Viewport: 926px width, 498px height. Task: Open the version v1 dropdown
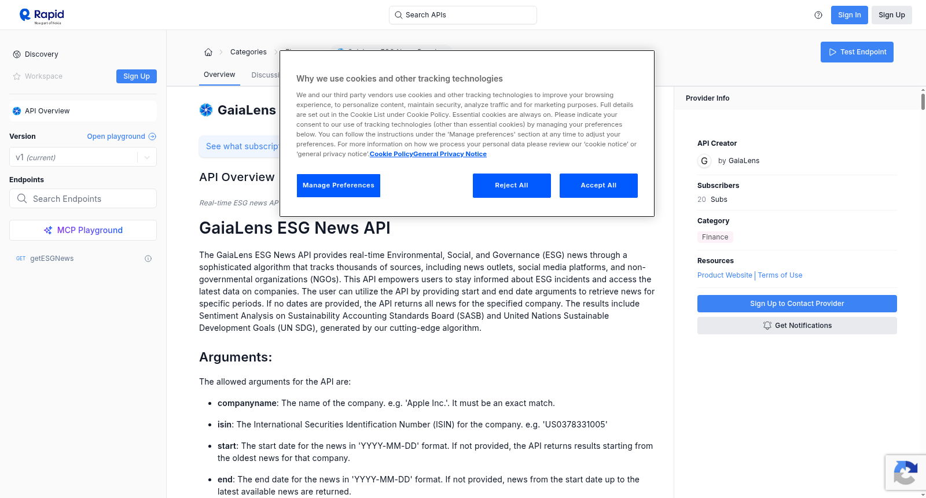83,157
